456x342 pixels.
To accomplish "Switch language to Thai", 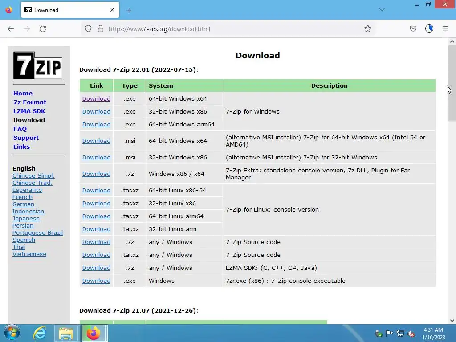I will (x=19, y=247).
